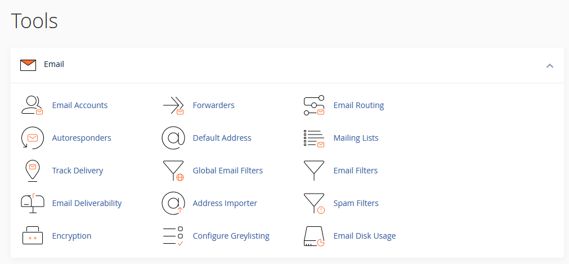Click the Configure Greylisting checklist icon
Screen dimensions: 569x264
[x=173, y=236]
